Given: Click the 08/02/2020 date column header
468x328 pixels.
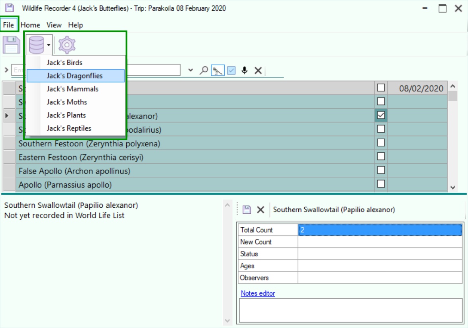Looking at the screenshot, I should point(417,88).
